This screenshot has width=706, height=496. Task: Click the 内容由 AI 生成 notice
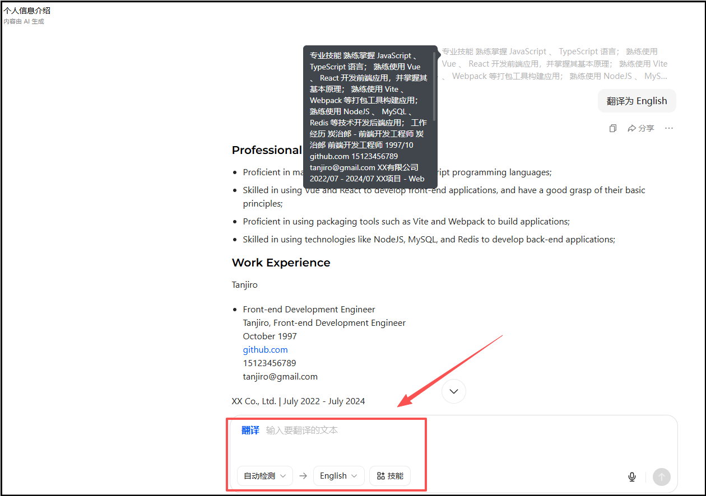[24, 21]
